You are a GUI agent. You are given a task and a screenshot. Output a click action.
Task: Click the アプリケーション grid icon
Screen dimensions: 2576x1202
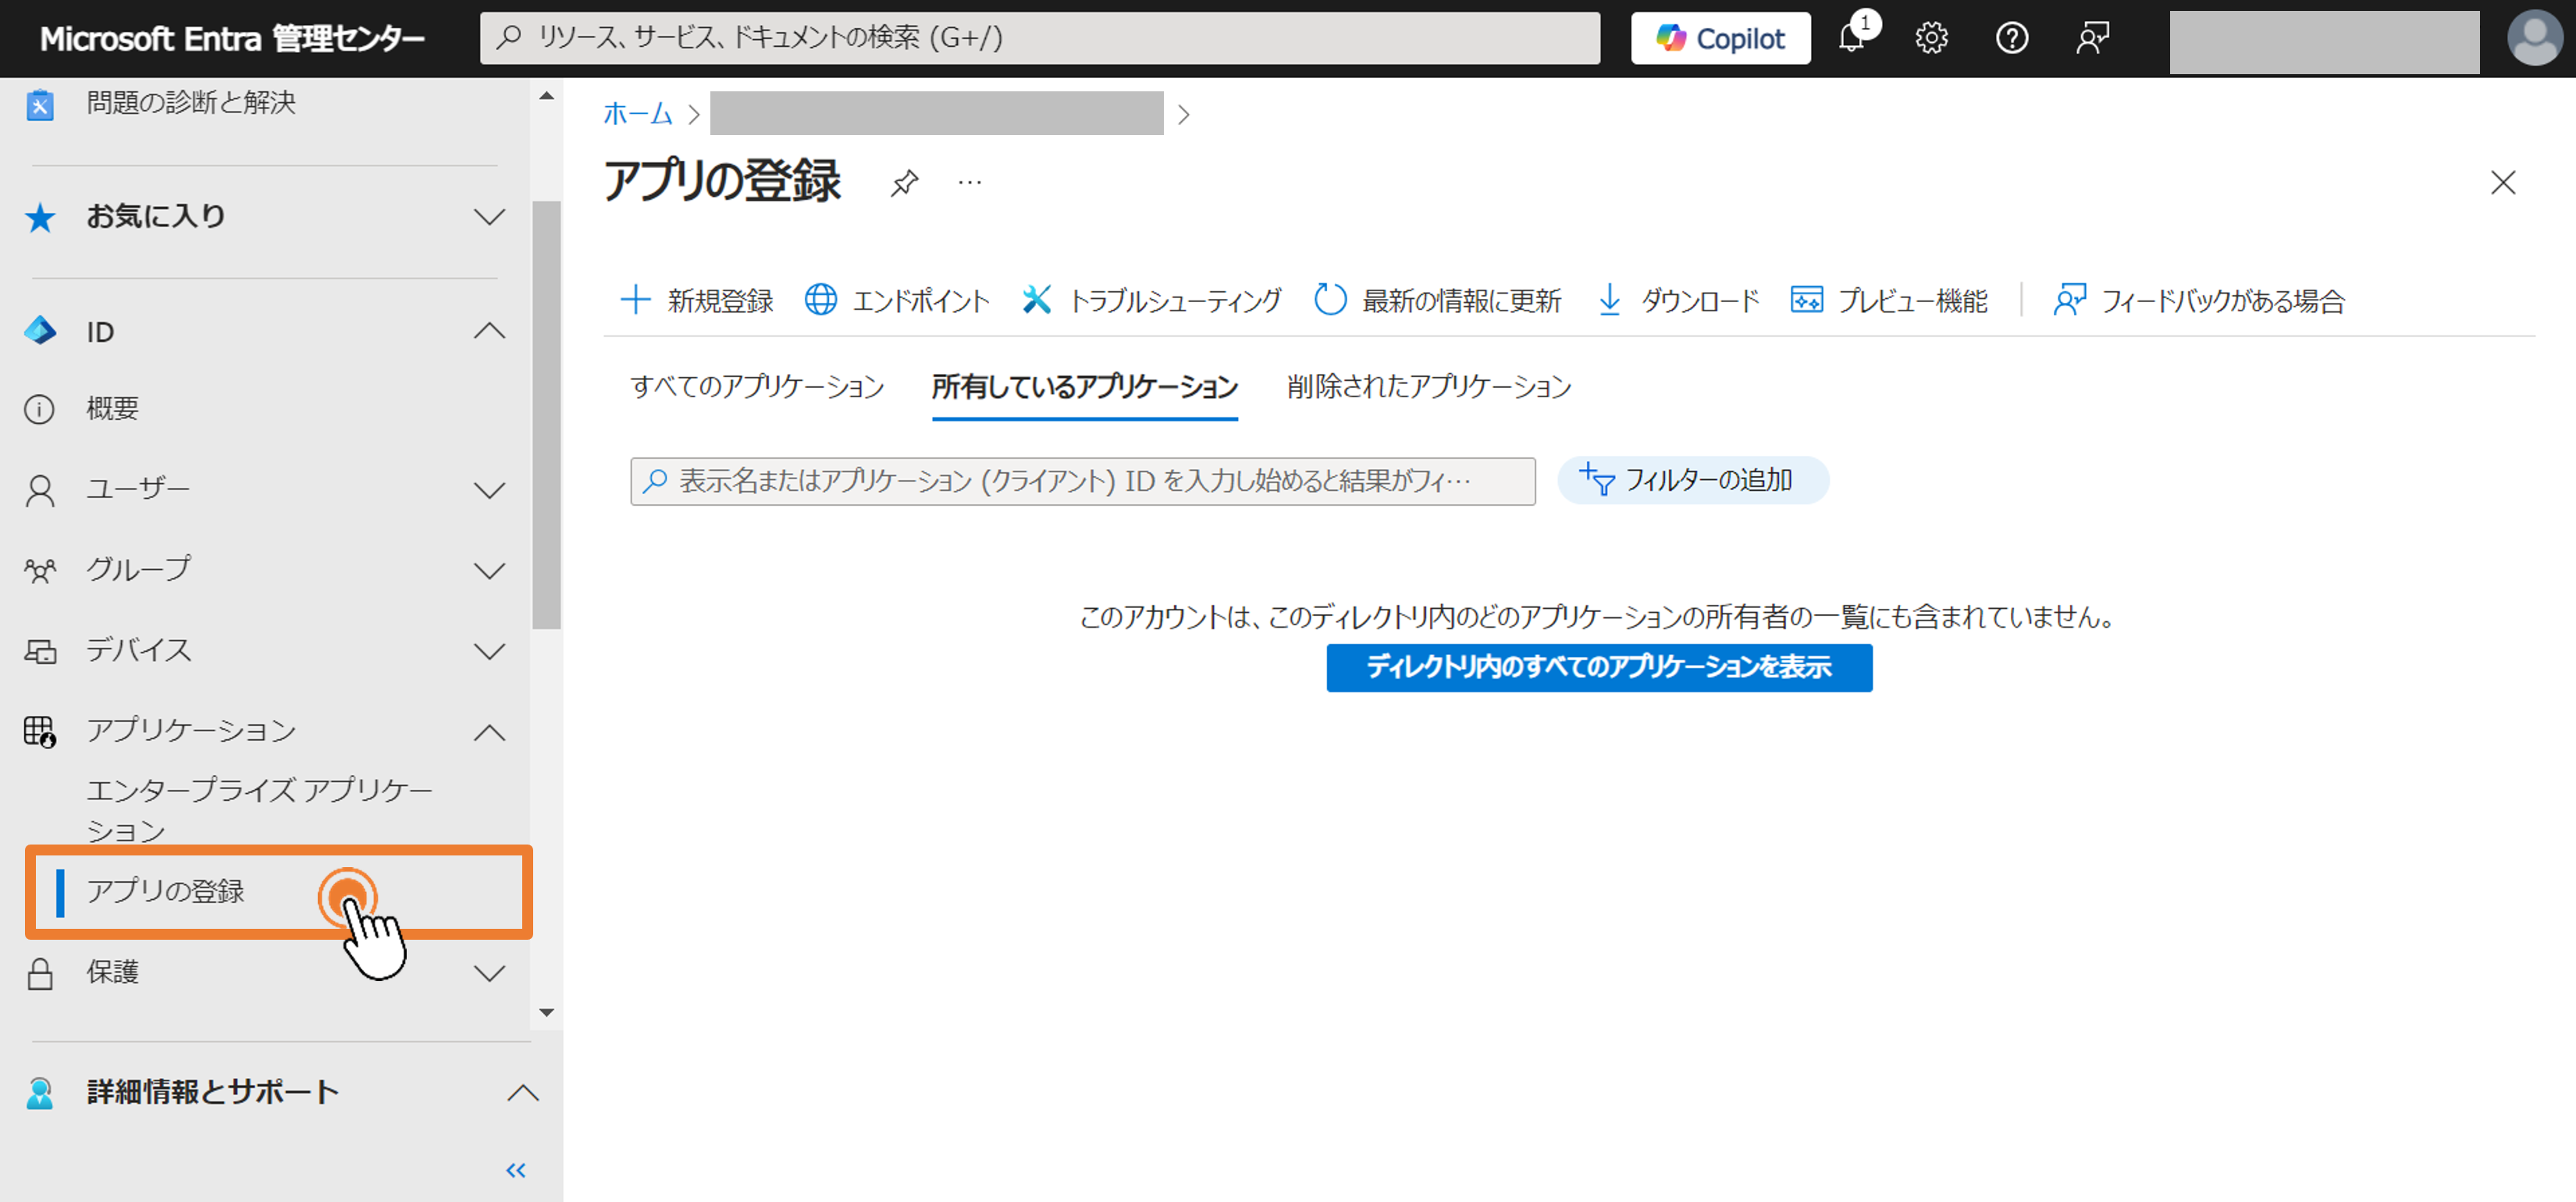point(40,732)
